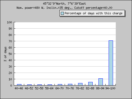The image size is (132, 99).
Task: Click the legend label 'Percentage of days with this charge'
Action: coord(94,13)
